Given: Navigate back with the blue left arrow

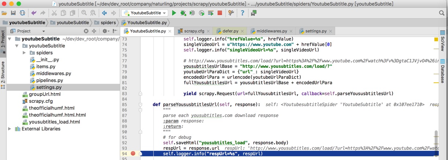Looking at the screenshot, I should (104, 13).
